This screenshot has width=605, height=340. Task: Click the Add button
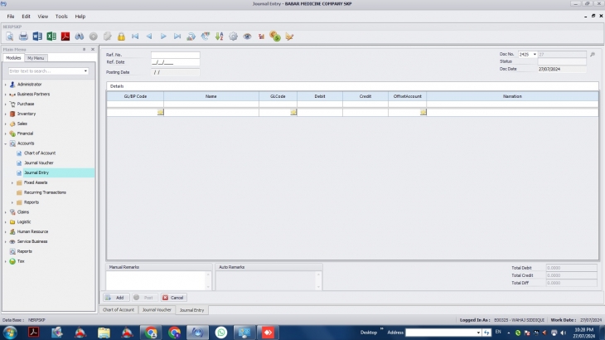pos(116,298)
